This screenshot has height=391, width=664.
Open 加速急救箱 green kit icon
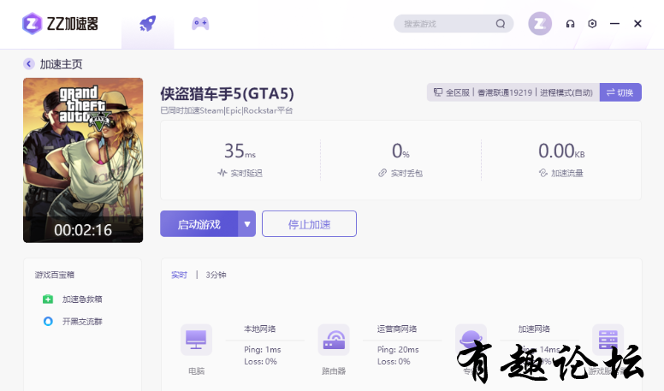coord(48,299)
